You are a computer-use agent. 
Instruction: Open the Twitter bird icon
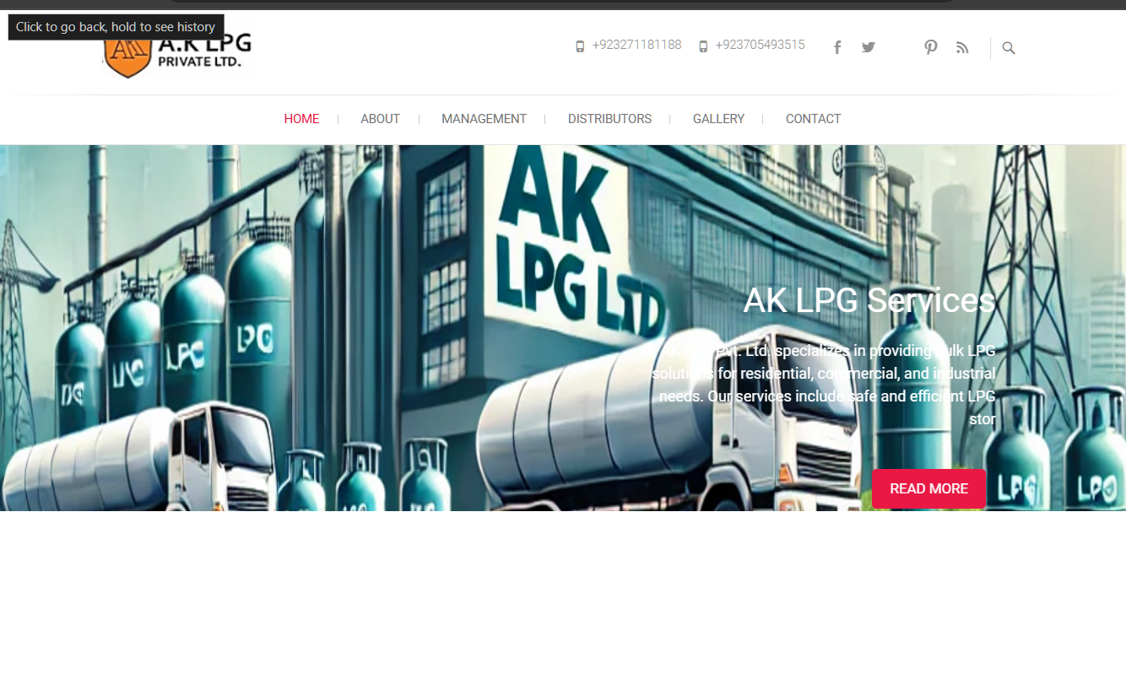click(869, 47)
